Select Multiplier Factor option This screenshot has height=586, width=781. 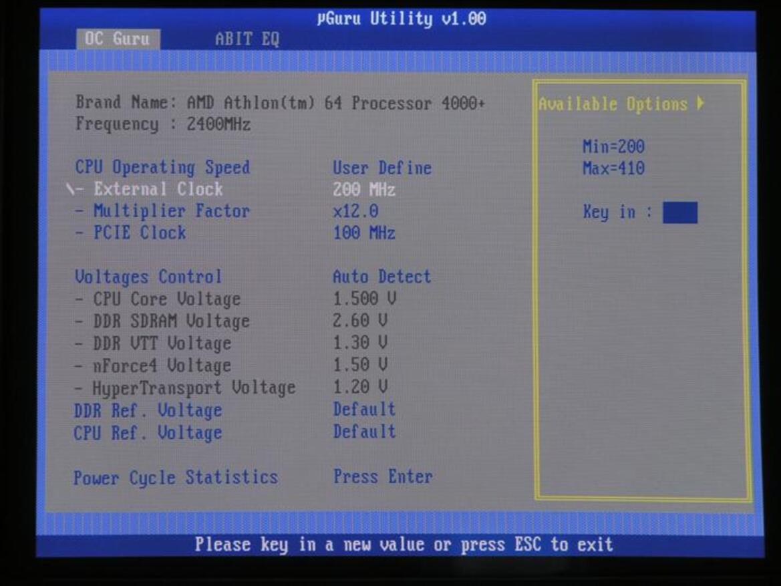pos(172,211)
